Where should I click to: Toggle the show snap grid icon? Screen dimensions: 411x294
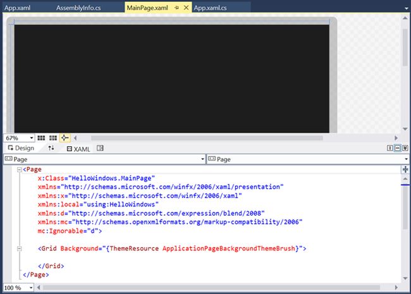click(41, 138)
